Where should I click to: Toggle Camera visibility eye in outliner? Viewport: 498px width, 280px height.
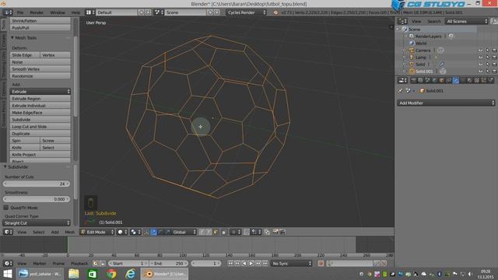(481, 51)
